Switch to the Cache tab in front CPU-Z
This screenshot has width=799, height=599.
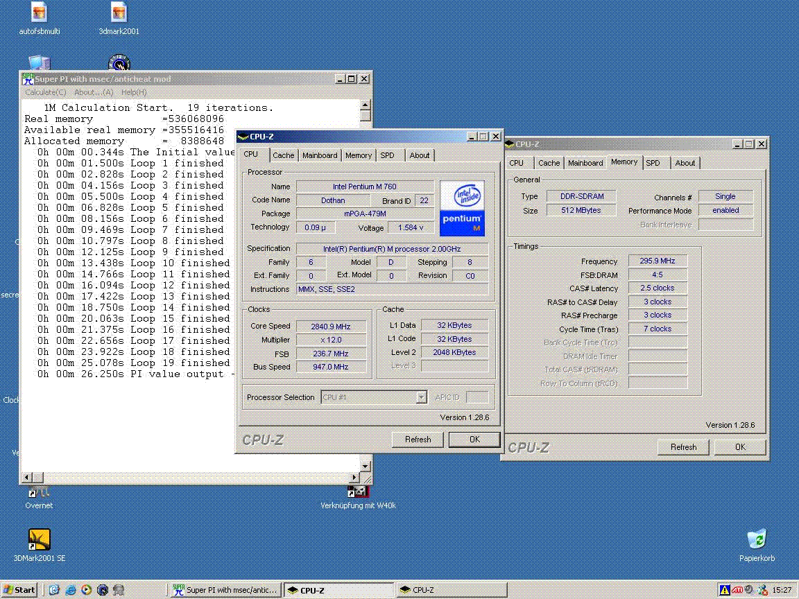pos(283,155)
